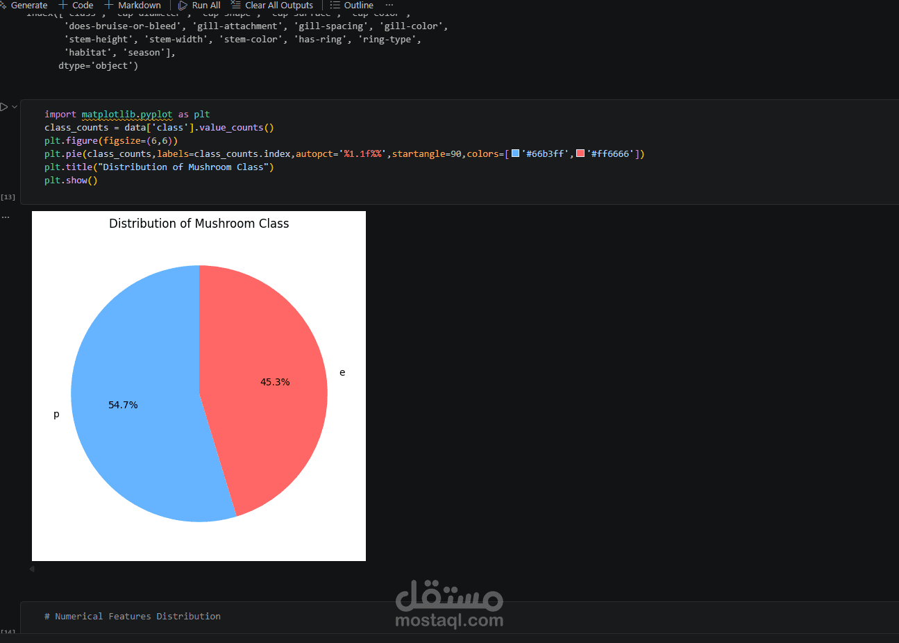
Task: Execute the pie chart cell with its play button
Action: point(4,106)
